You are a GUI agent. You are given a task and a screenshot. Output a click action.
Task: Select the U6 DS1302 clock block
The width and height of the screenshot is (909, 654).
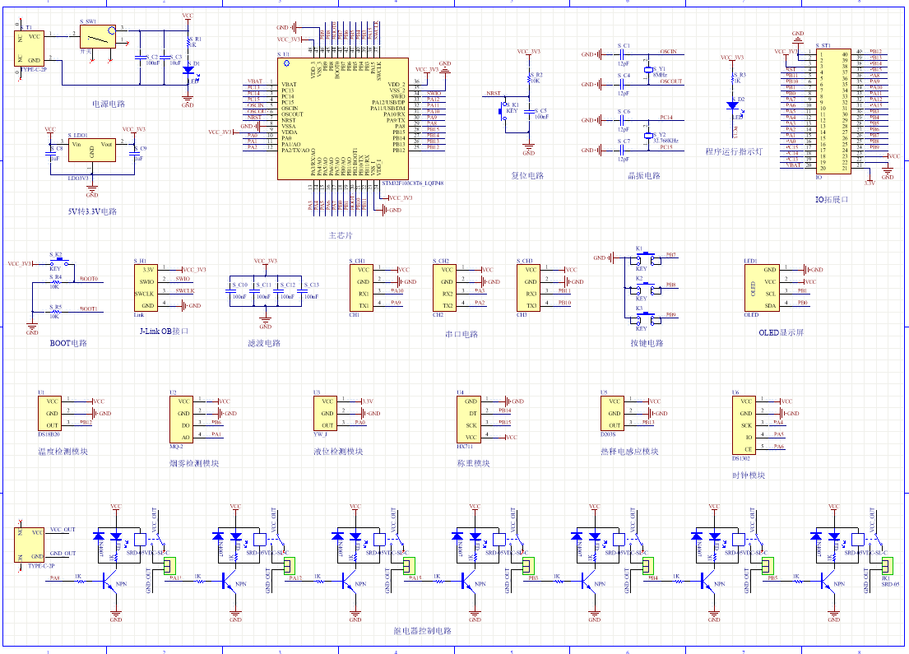click(744, 425)
